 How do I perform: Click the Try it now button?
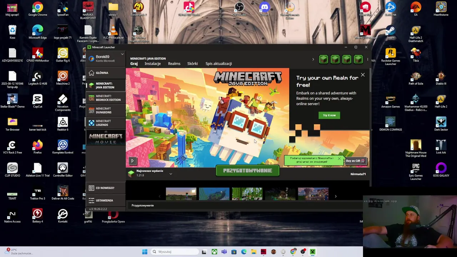[329, 115]
